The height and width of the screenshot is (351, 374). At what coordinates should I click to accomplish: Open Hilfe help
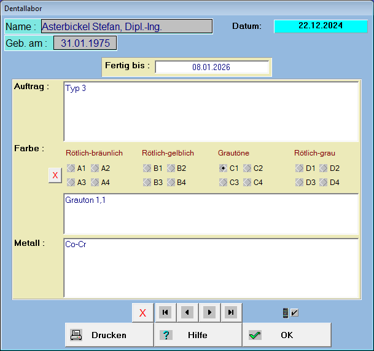point(197,335)
